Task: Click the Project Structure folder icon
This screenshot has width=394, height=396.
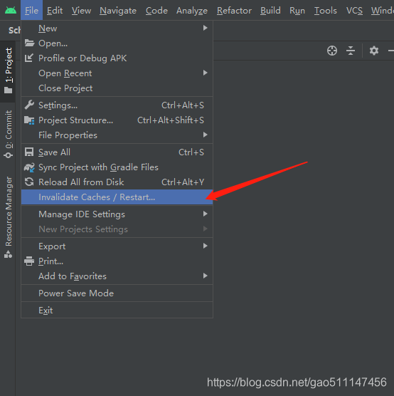Action: click(x=29, y=120)
